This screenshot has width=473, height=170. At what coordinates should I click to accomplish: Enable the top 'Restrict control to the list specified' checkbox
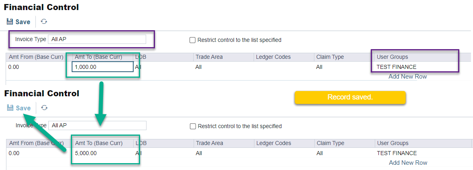192,40
